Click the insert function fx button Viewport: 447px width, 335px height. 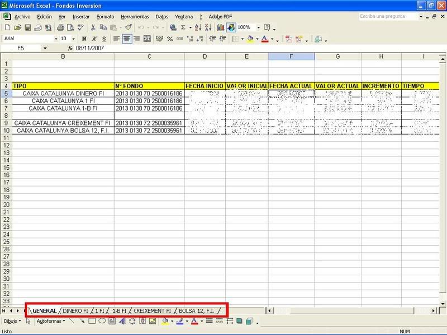pyautogui.click(x=70, y=48)
